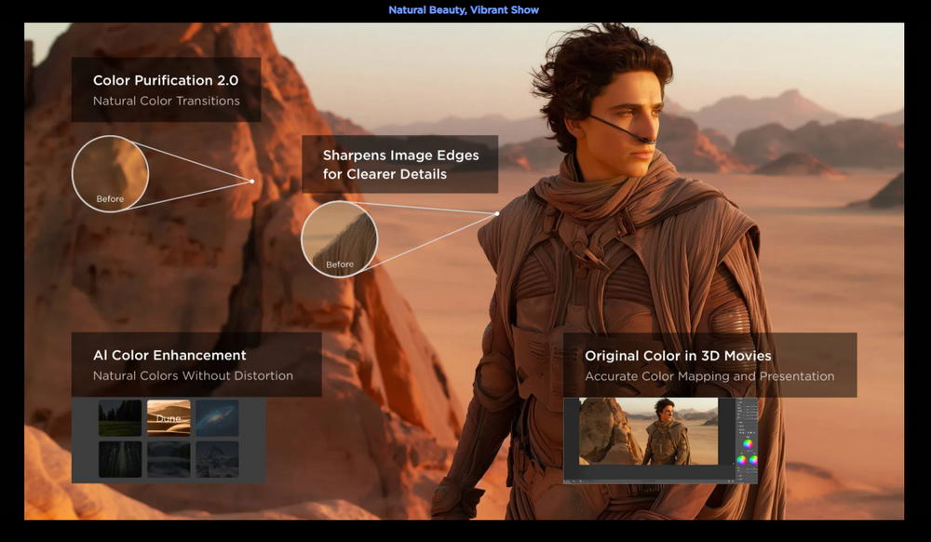
Task: Select the snowy mountain preset thumbnail
Action: click(x=217, y=459)
